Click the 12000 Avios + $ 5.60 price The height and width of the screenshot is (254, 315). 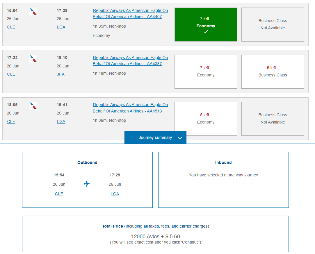click(x=155, y=236)
